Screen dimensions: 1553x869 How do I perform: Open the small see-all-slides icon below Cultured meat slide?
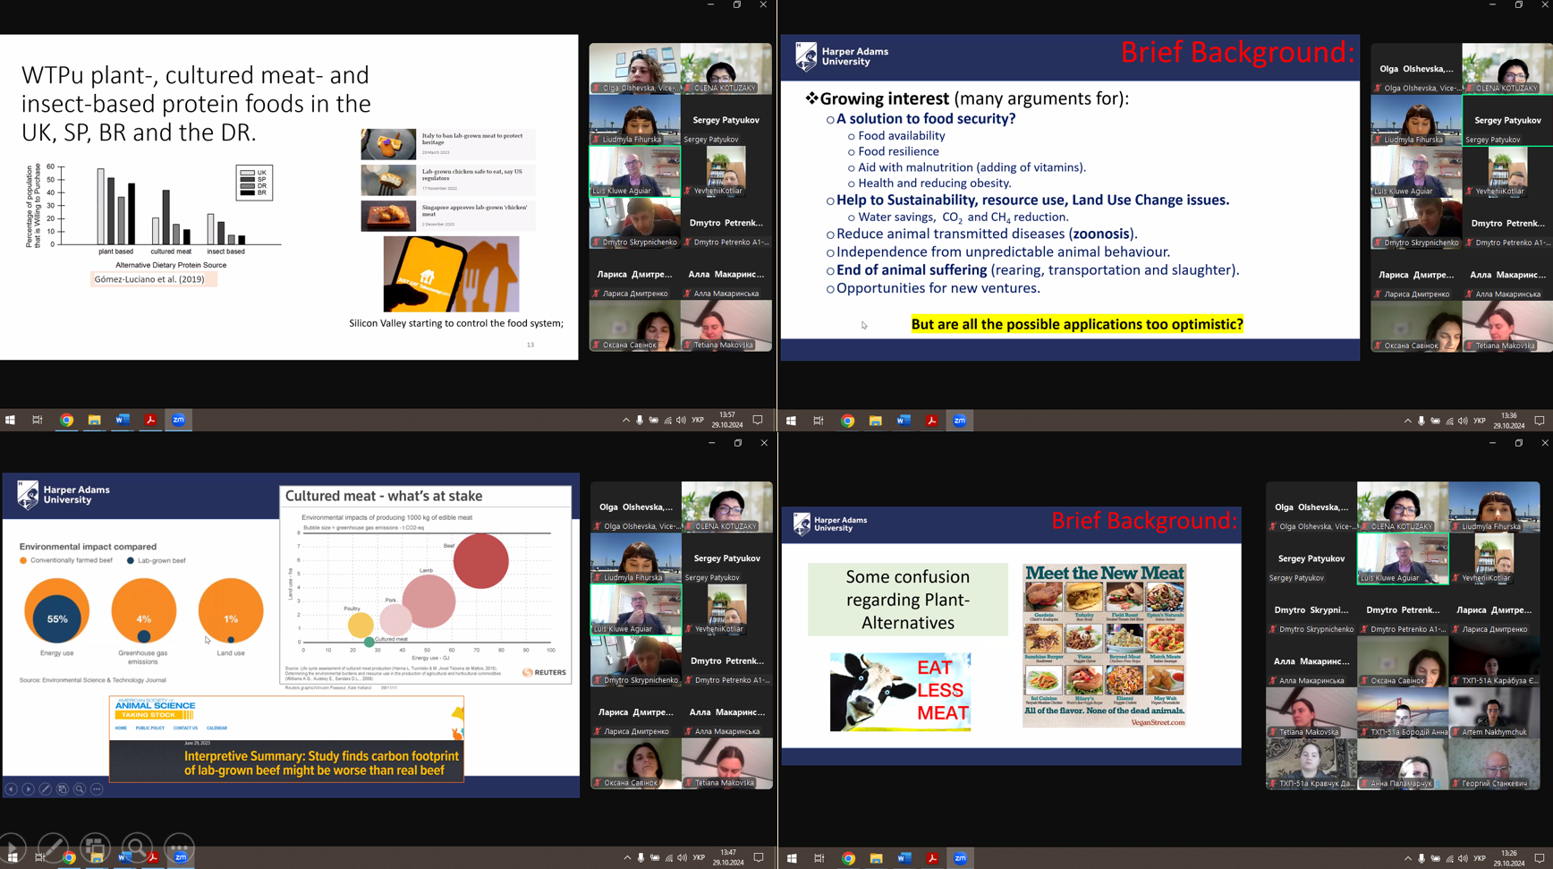63,789
